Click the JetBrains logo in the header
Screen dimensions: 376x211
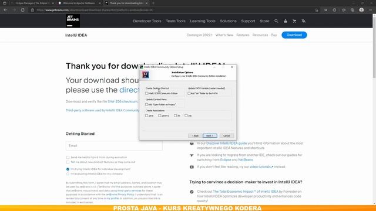coord(73,21)
